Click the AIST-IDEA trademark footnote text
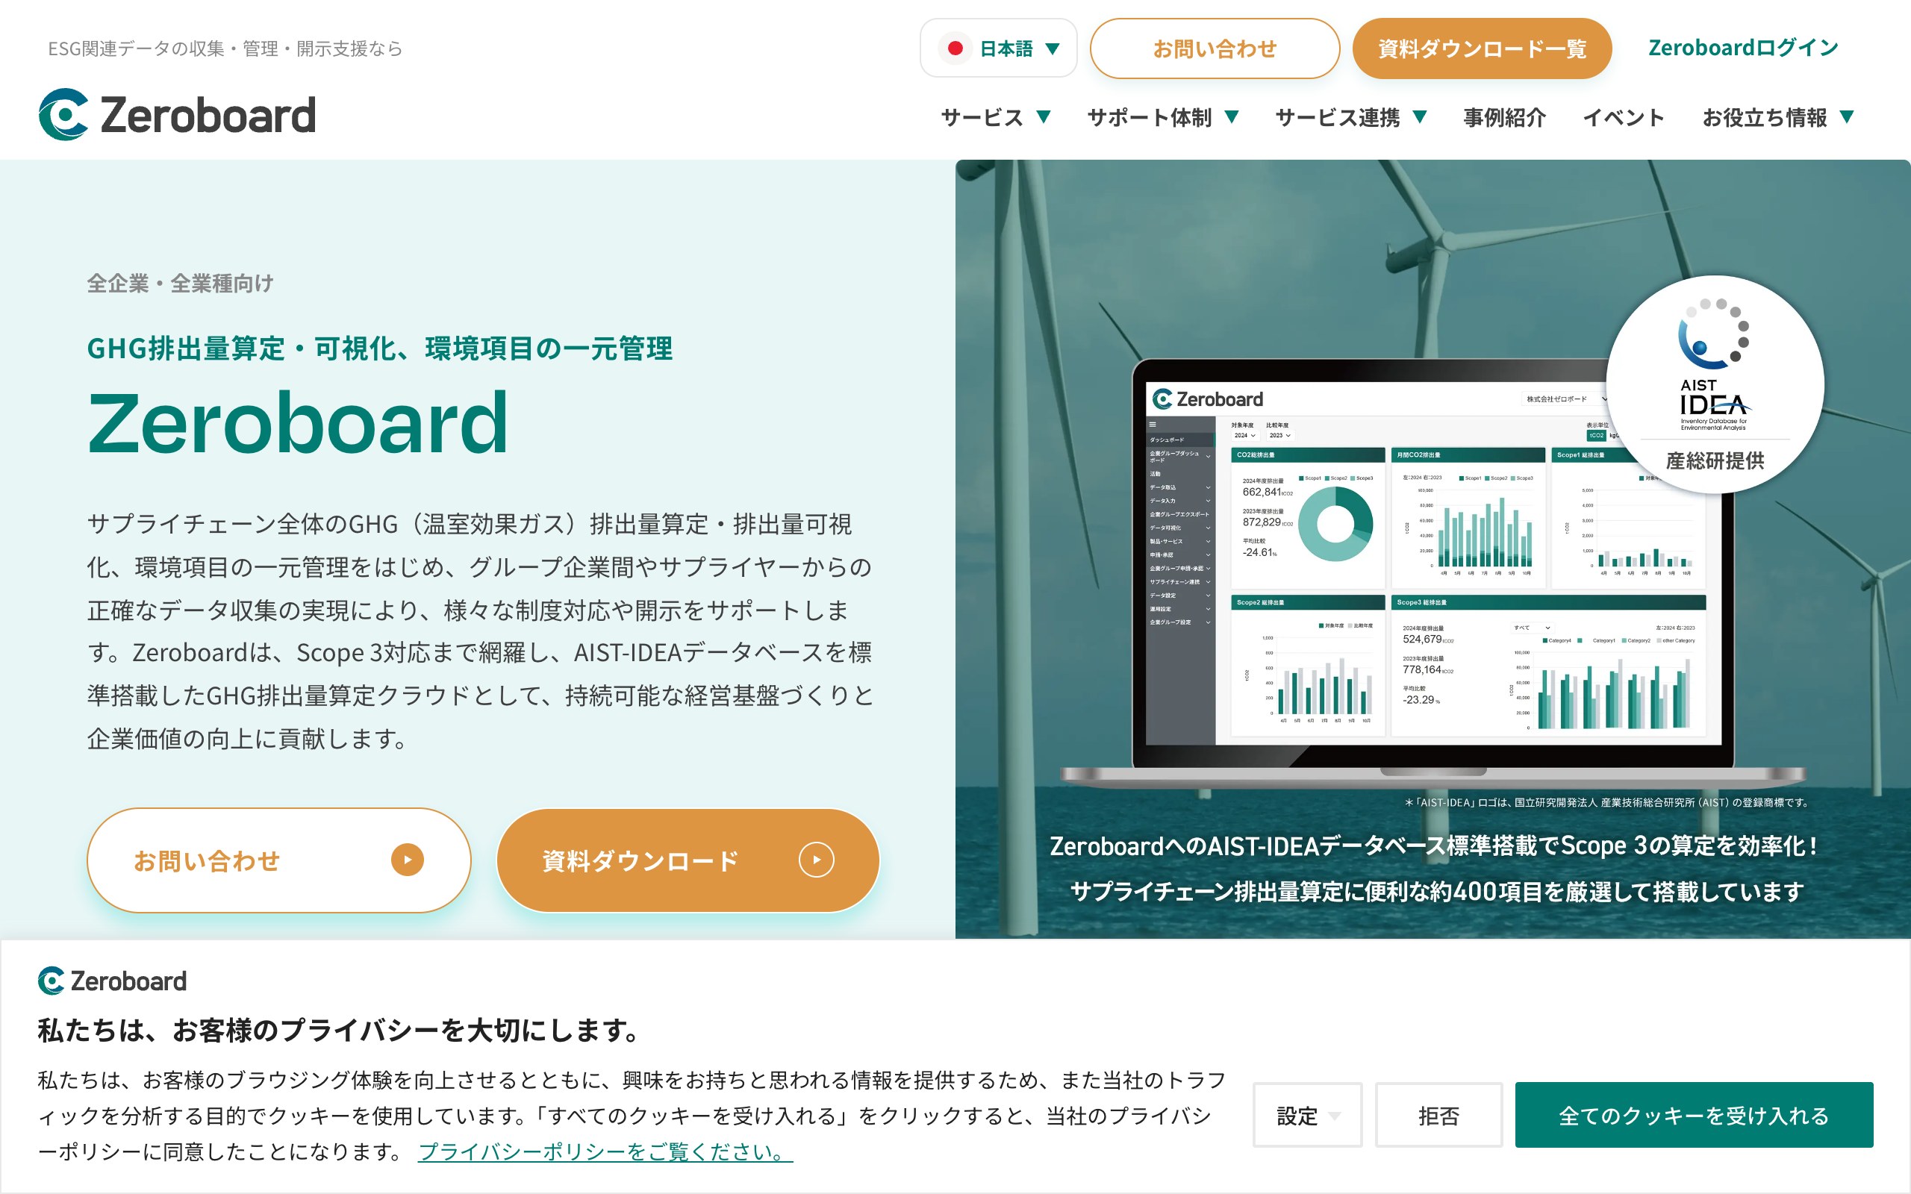Image resolution: width=1911 pixels, height=1194 pixels. coord(1606,802)
